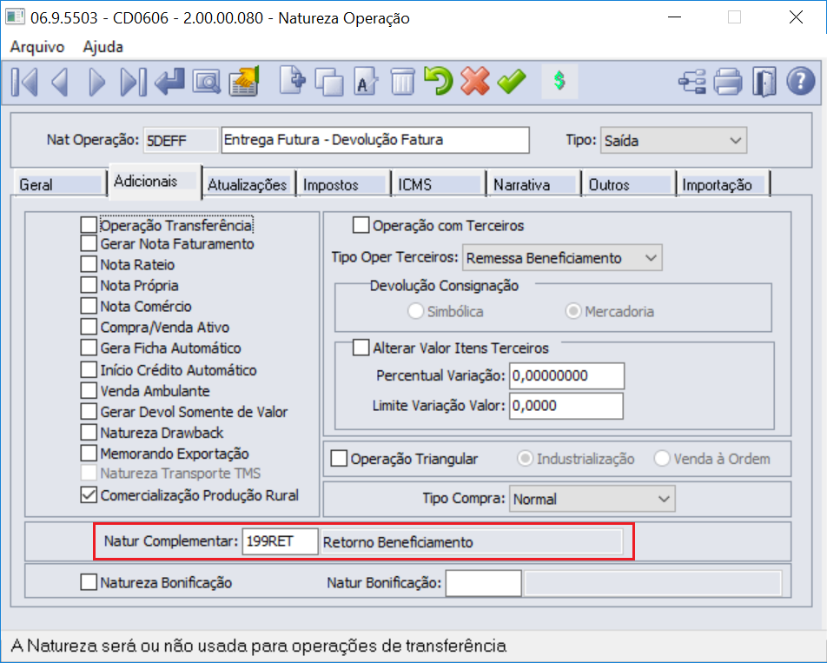Check Alterar Valor Itens Terceiros
This screenshot has height=663, width=827.
[361, 348]
